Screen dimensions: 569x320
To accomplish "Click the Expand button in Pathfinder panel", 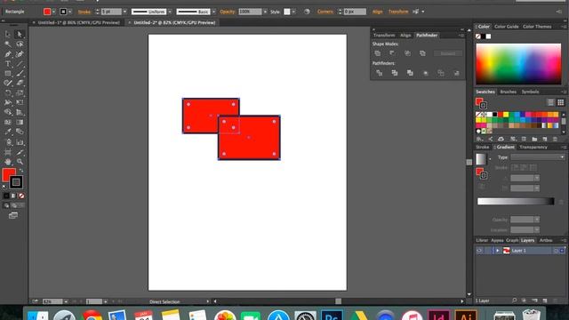I will (448, 53).
